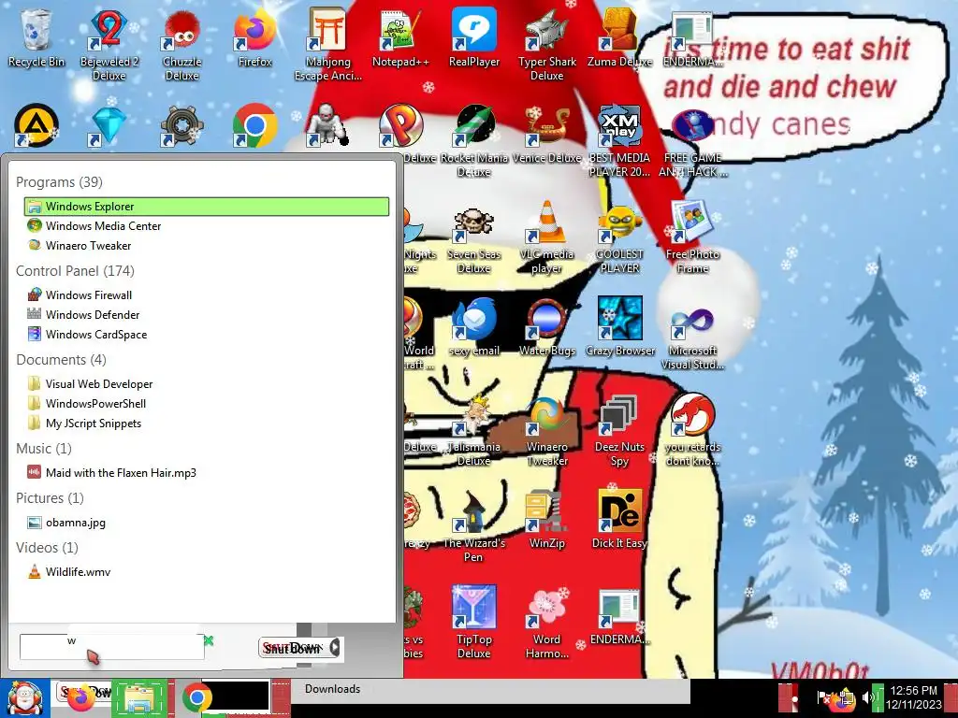This screenshot has height=718, width=958.
Task: Click the Santa Start button
Action: click(24, 697)
